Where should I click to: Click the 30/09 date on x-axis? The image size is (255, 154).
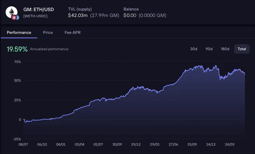(x=117, y=144)
